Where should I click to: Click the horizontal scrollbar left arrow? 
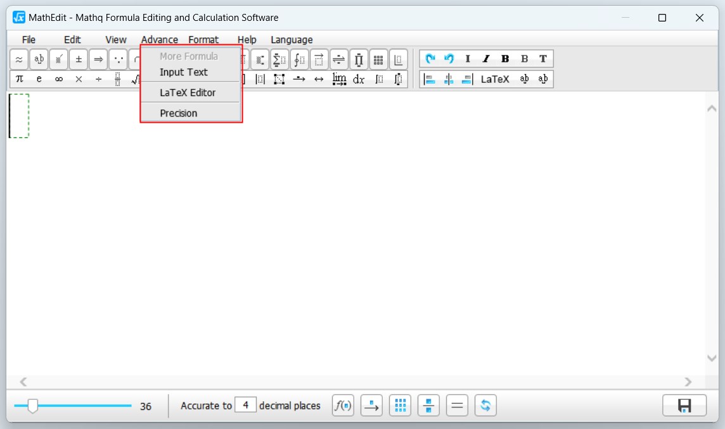pyautogui.click(x=23, y=382)
